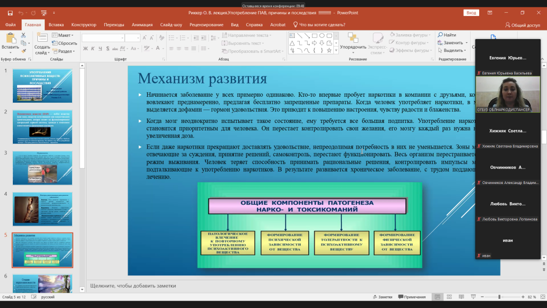Select slide 3 thumbnail in slide panel
The width and height of the screenshot is (547, 308).
tap(43, 168)
